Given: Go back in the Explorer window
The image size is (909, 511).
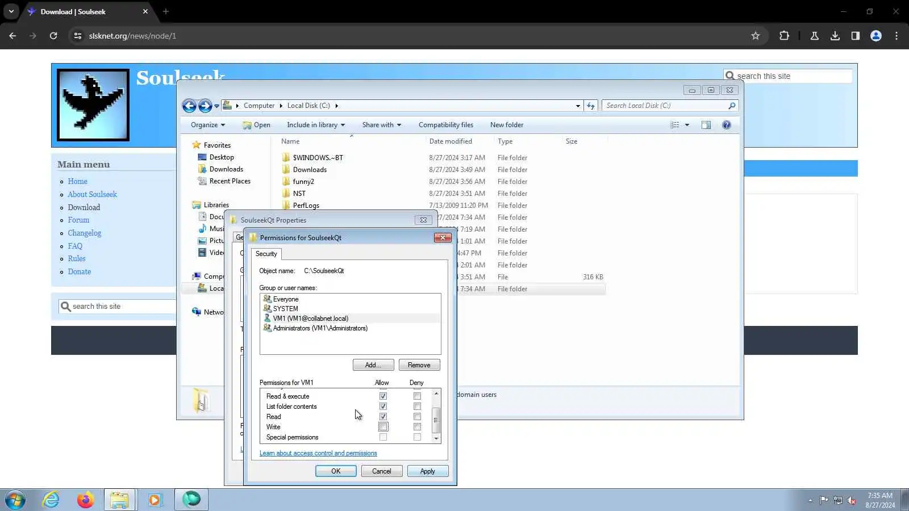Looking at the screenshot, I should 189,106.
